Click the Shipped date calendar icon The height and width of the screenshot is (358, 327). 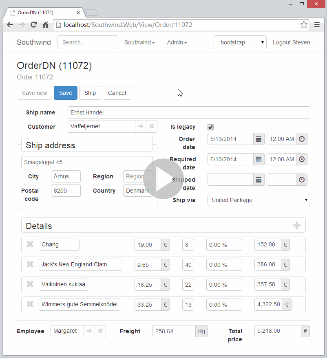[x=259, y=180]
